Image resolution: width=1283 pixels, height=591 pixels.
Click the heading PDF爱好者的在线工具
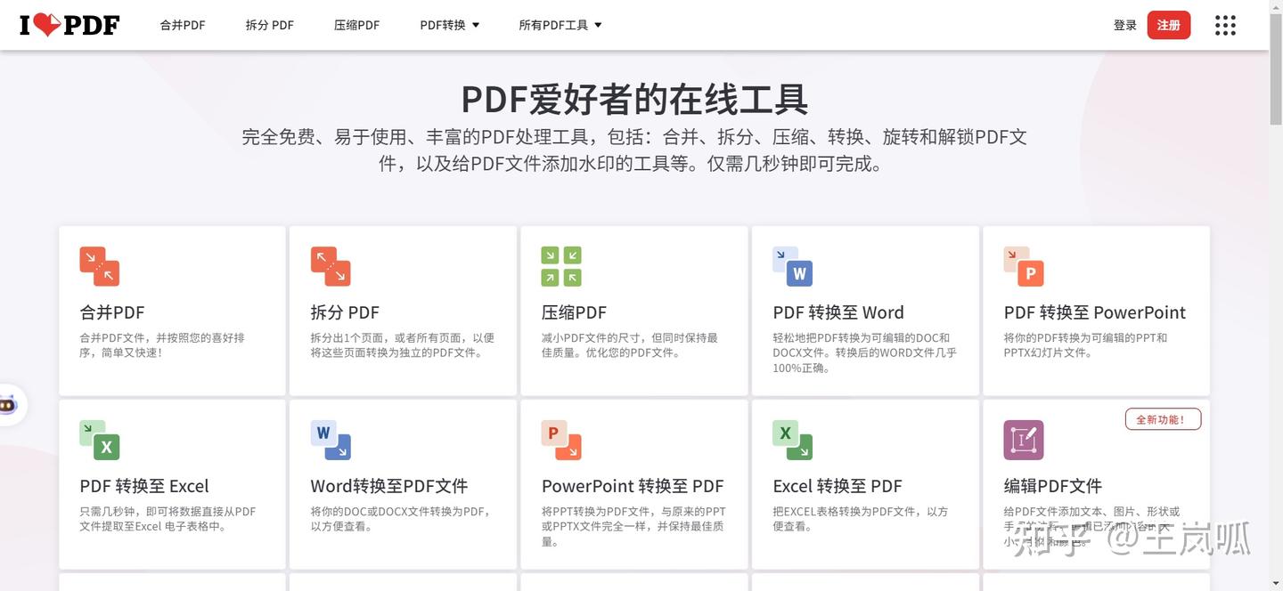click(x=634, y=99)
